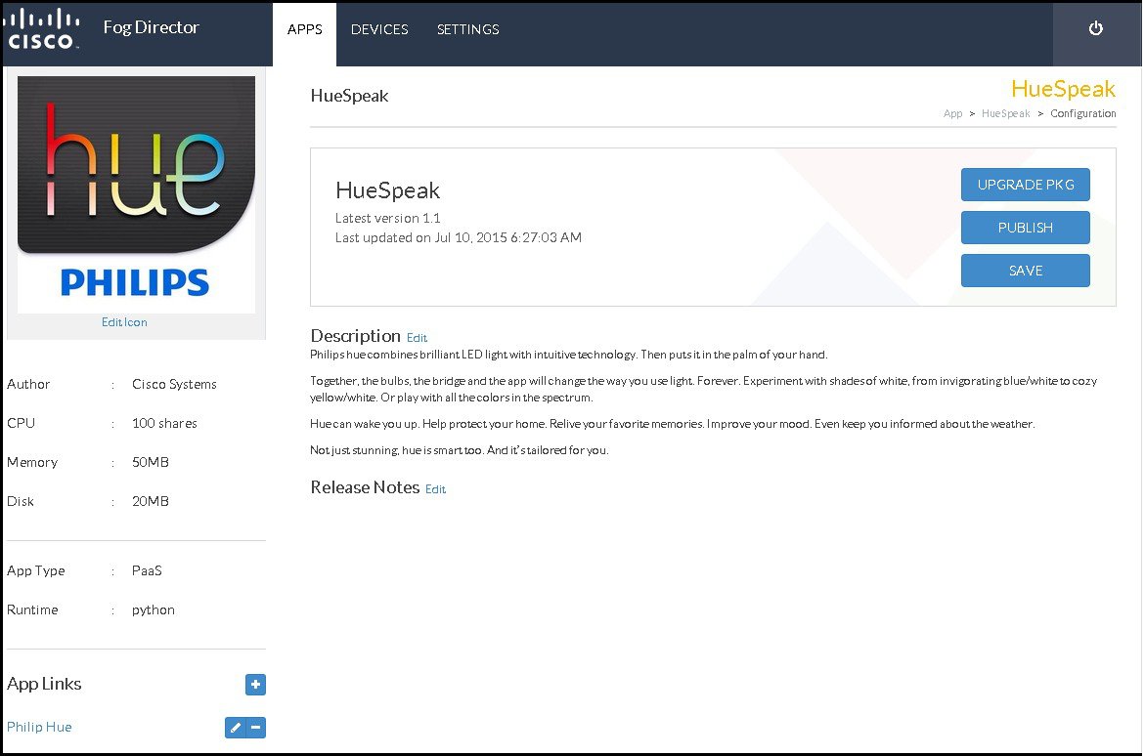The height and width of the screenshot is (756, 1145).
Task: Click the Cisco logo
Action: click(41, 29)
